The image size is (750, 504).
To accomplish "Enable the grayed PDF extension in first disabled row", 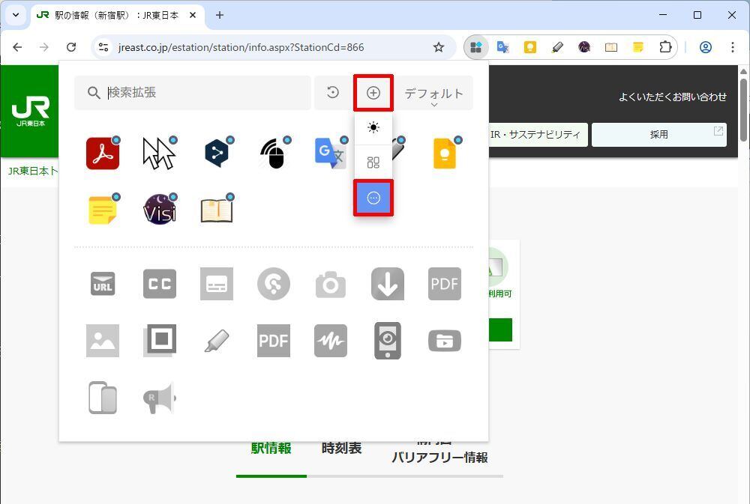I will pos(444,284).
